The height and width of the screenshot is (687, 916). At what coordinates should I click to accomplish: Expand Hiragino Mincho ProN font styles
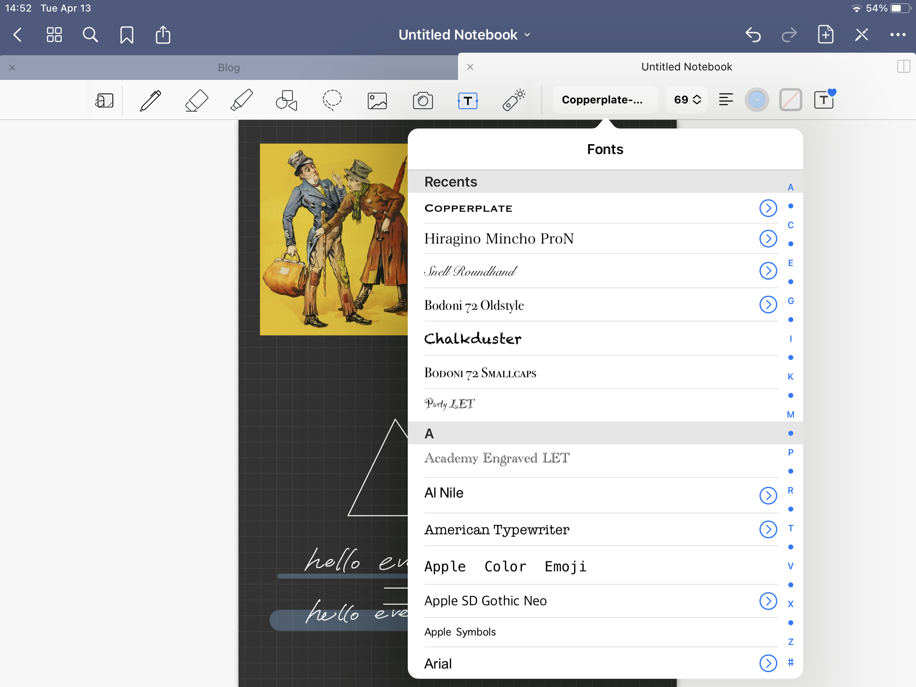[x=768, y=238]
